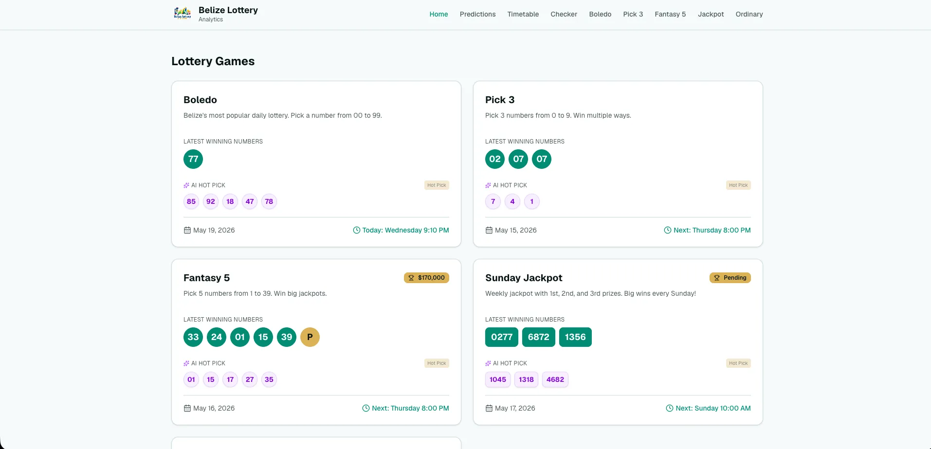Select Boledo hot pick number 18
Image resolution: width=931 pixels, height=449 pixels.
pos(230,201)
